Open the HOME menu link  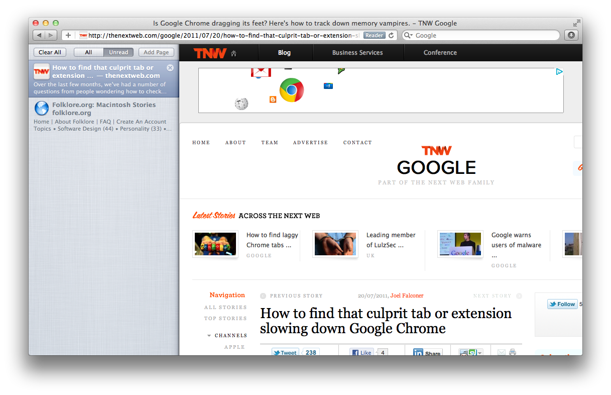pos(201,143)
